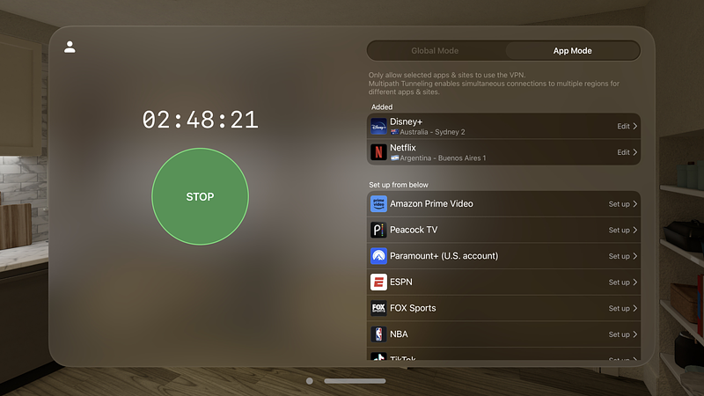Open Amazon Prime Video row chevron
Image resolution: width=704 pixels, height=396 pixels.
[634, 204]
